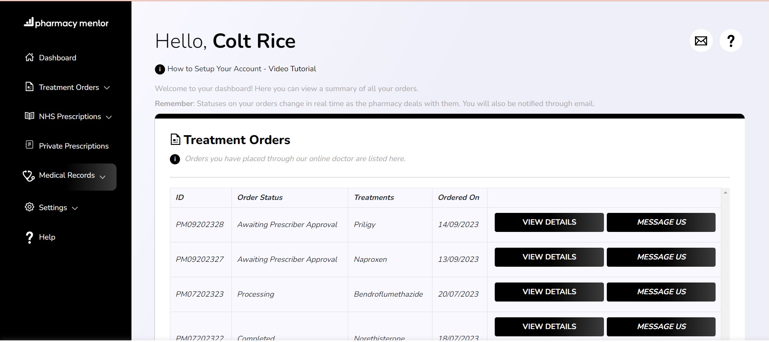Open Private Prescriptions from the sidebar
The height and width of the screenshot is (342, 769).
click(x=74, y=146)
